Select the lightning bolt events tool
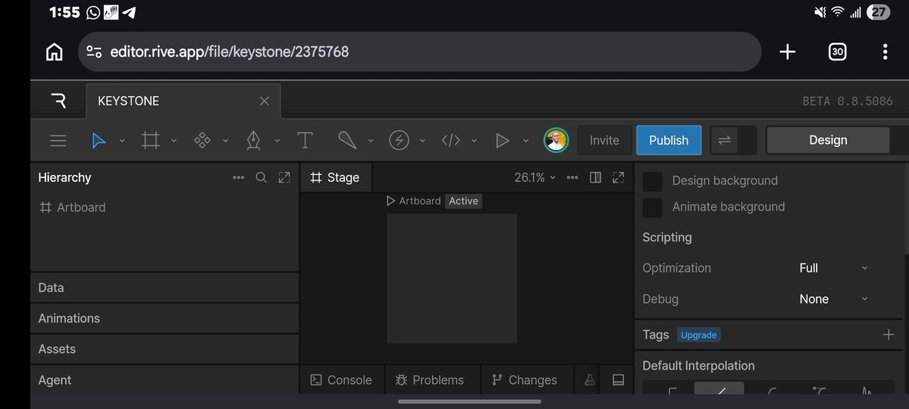909x409 pixels. point(399,140)
